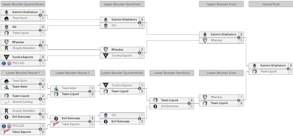
Task: Show details for Team Aster vs Team Liquid
Action: (x=90, y=91)
